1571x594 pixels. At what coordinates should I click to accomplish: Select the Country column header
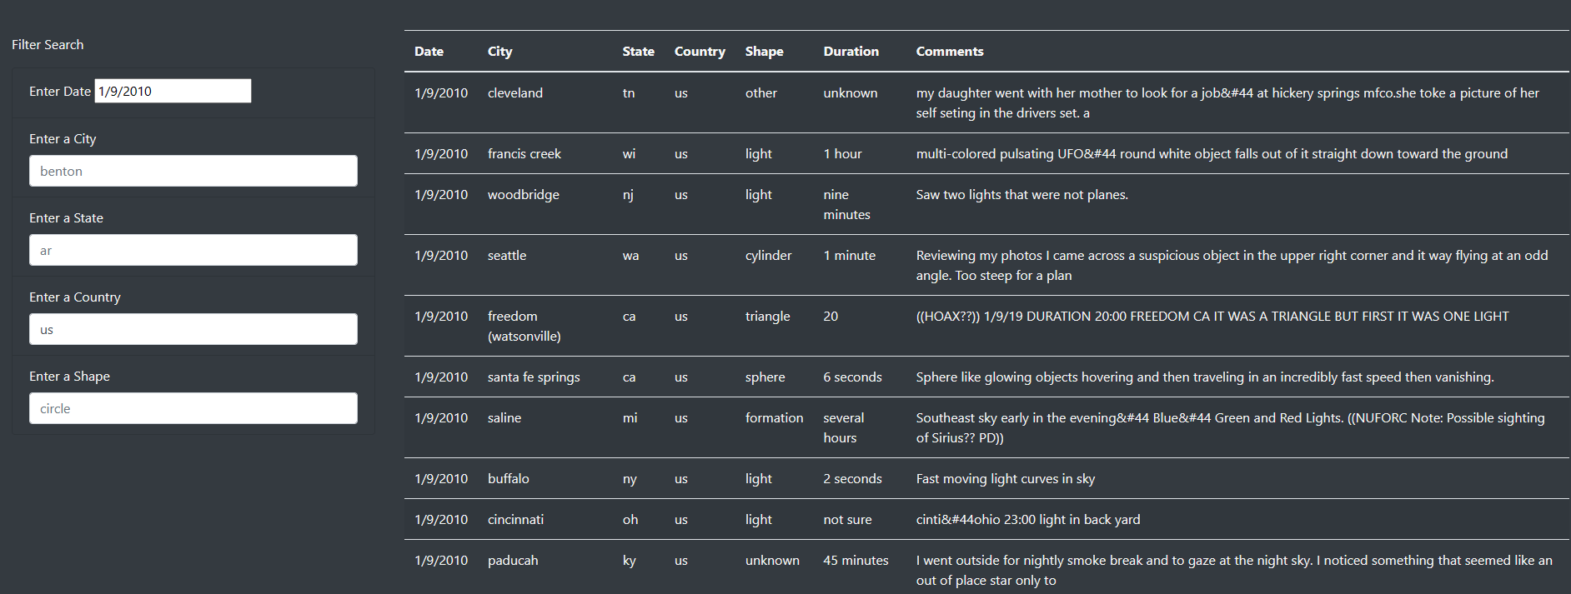pos(700,52)
